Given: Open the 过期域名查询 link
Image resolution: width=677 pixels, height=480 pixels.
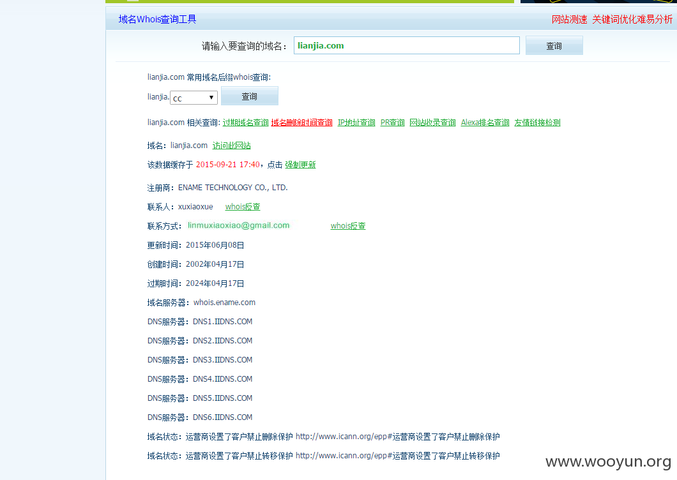Looking at the screenshot, I should click(x=245, y=123).
